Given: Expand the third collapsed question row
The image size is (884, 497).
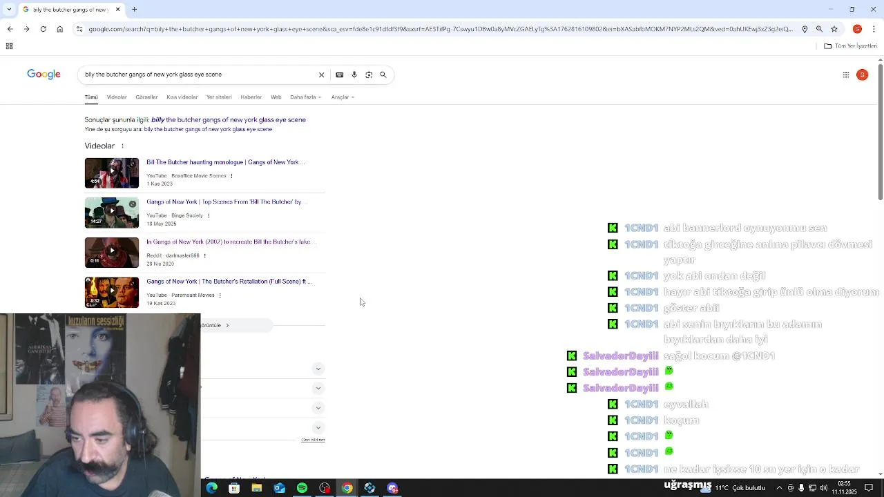Looking at the screenshot, I should pyautogui.click(x=318, y=408).
